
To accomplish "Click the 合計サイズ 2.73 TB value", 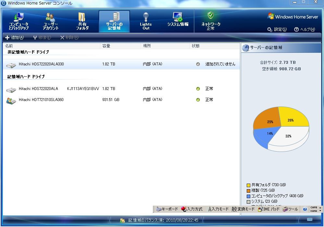I will (x=287, y=62).
